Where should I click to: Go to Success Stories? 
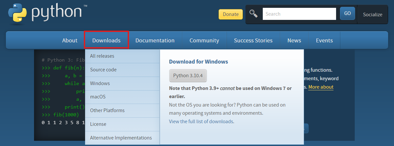[253, 40]
